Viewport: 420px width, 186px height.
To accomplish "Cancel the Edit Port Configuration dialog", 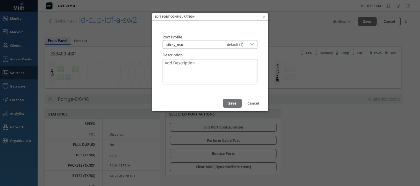I will click(x=253, y=103).
